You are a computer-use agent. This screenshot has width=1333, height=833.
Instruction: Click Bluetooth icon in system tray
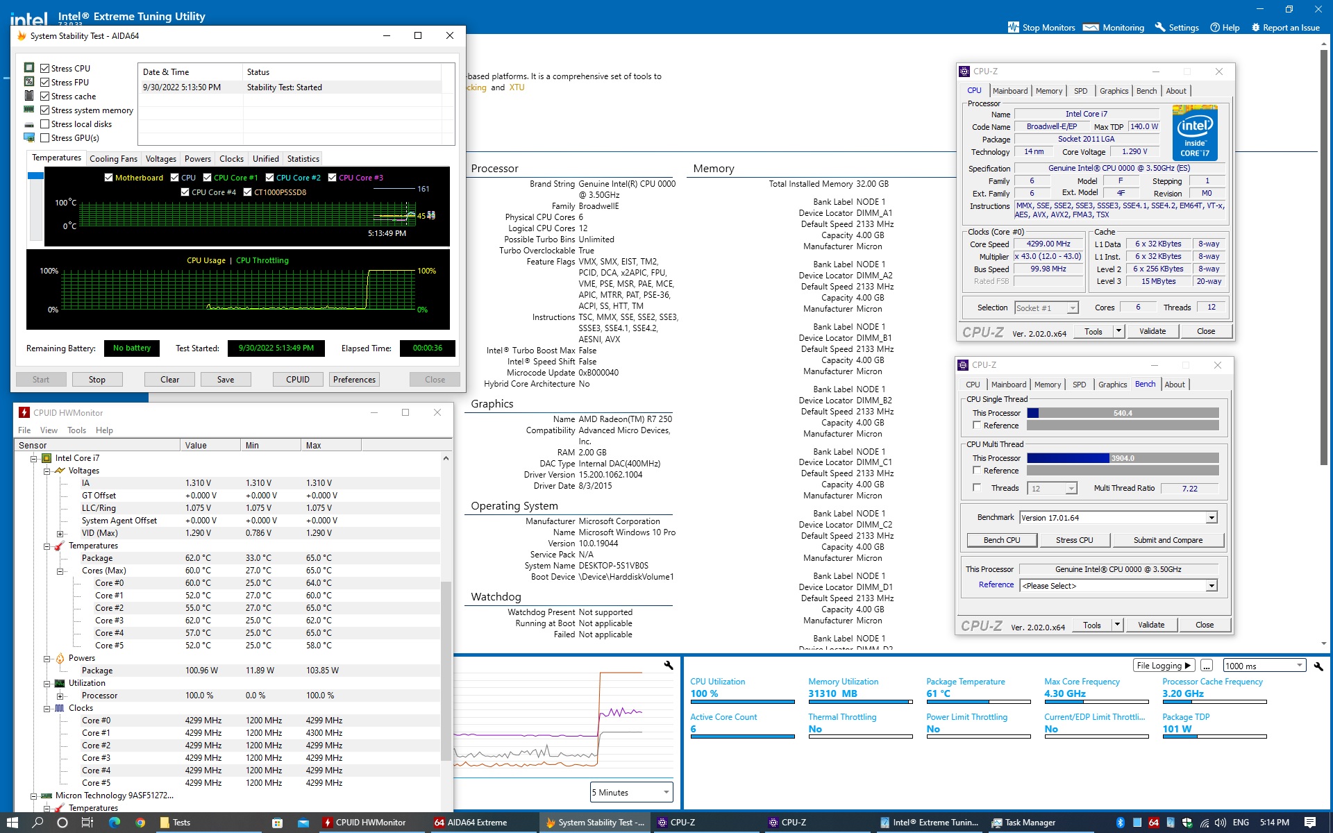[x=1120, y=823]
